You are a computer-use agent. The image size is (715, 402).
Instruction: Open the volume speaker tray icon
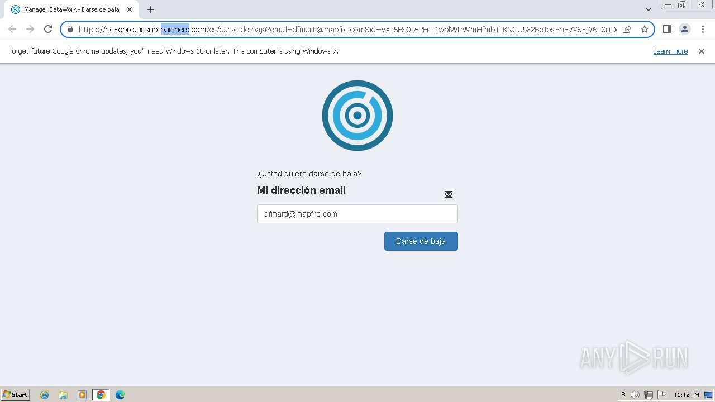click(635, 395)
